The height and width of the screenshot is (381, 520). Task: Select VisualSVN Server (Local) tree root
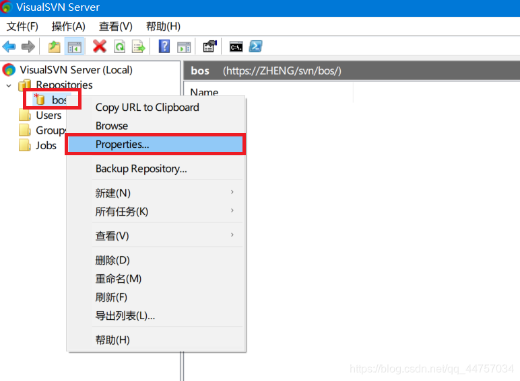(76, 70)
